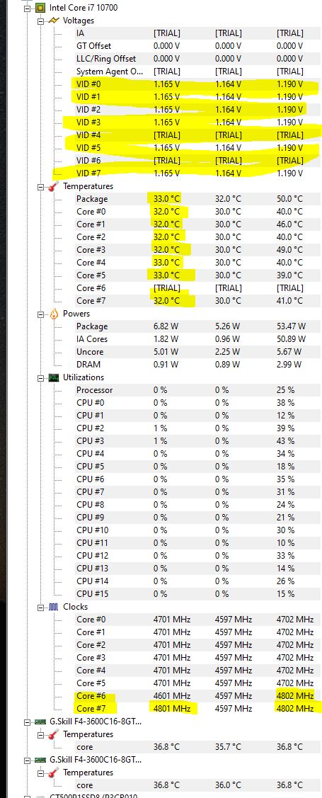Select the Package temperature row
Viewport: 322px width, 798px height.
pos(198,199)
